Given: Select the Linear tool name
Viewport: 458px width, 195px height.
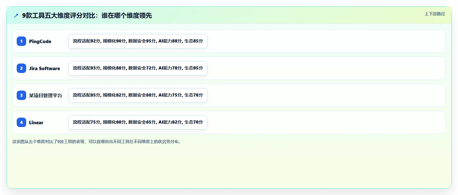Looking at the screenshot, I should tap(36, 123).
